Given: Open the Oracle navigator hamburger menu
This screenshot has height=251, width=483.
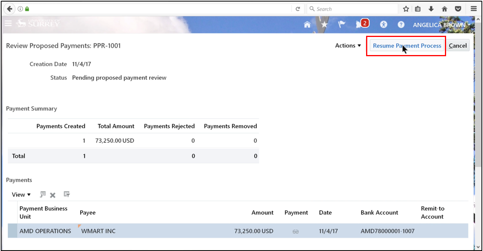Looking at the screenshot, I should [8, 23].
